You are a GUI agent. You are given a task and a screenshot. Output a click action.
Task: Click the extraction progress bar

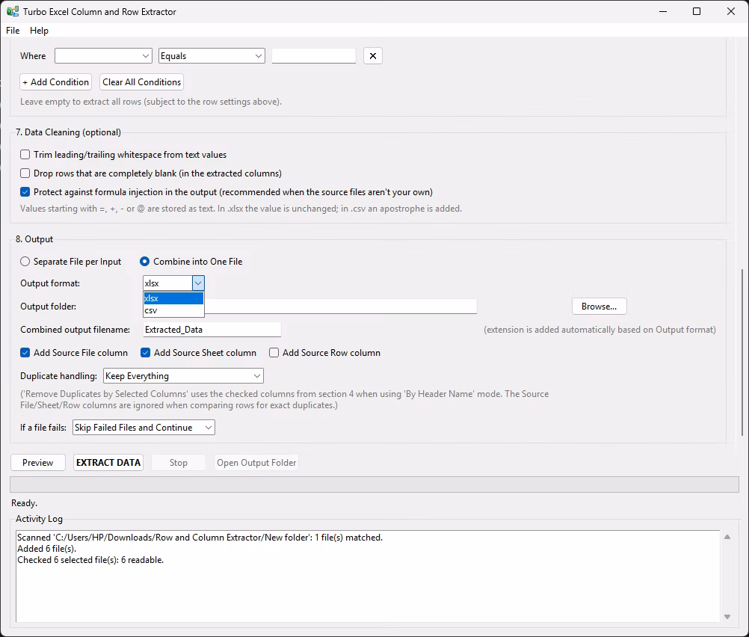coord(374,484)
